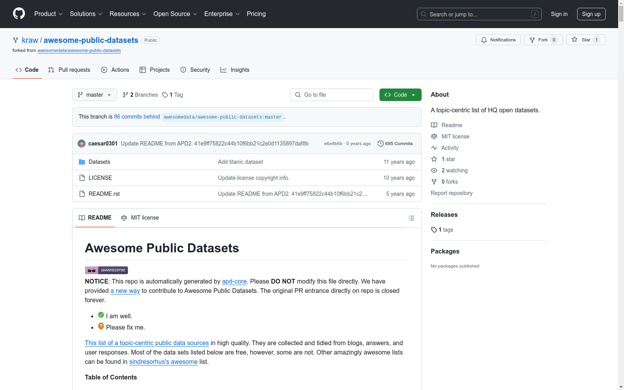Click Sign in

559,14
